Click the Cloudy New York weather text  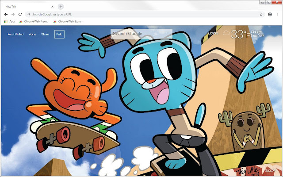point(257,34)
